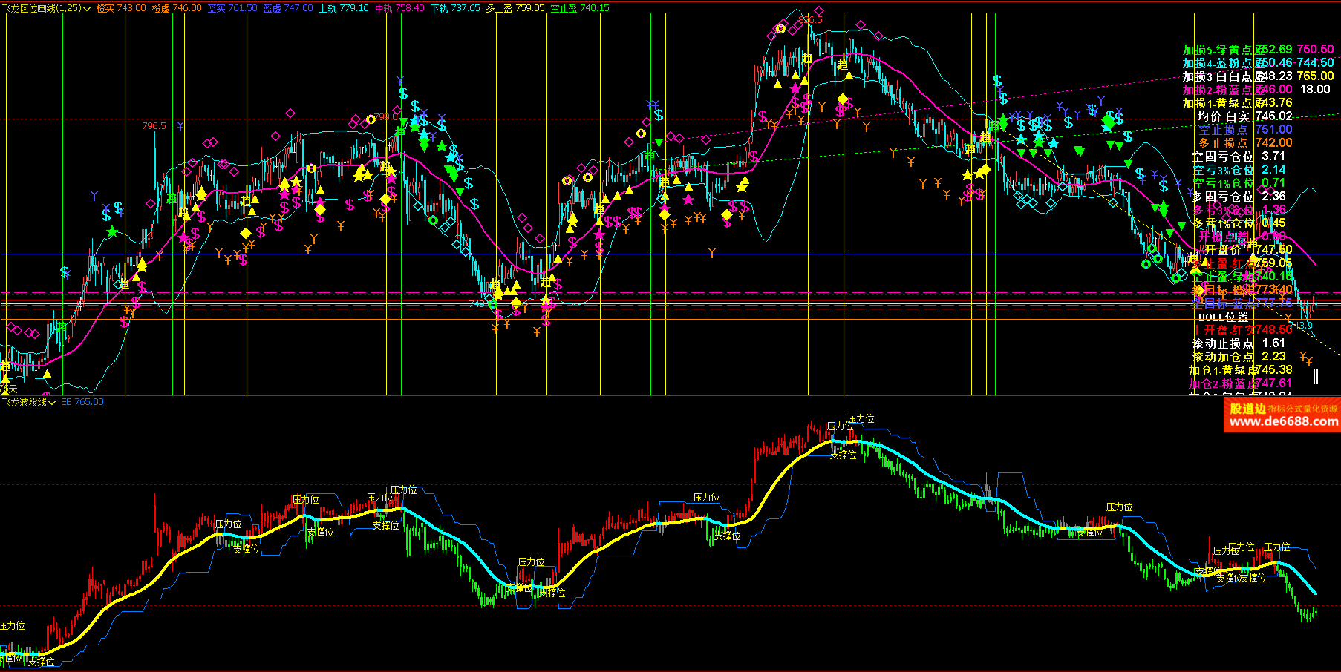1341x672 pixels.
Task: Click the 上开盘-红实 748.50 row
Action: pos(1243,330)
